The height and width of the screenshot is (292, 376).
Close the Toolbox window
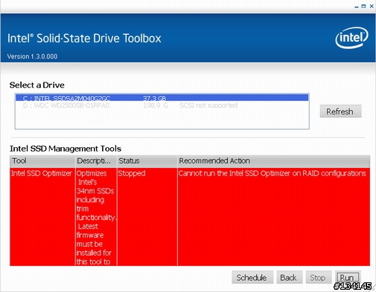click(x=372, y=7)
